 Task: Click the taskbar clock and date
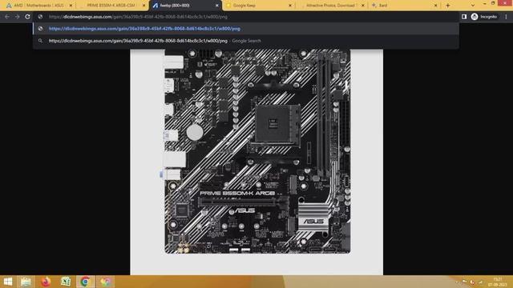498,282
